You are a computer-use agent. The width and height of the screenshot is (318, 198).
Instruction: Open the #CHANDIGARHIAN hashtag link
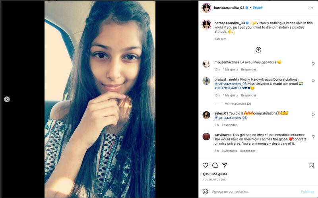click(229, 88)
